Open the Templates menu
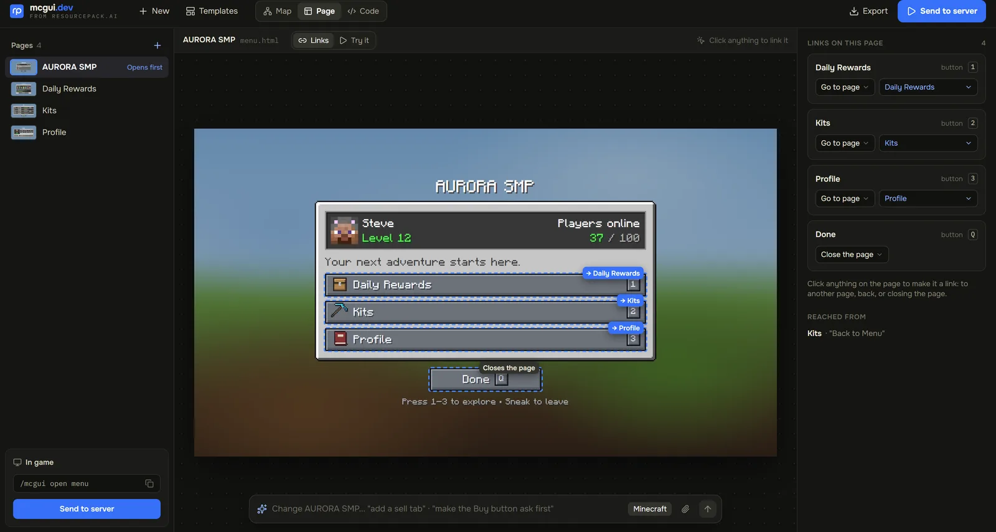Screen dimensions: 996x532 212,11
